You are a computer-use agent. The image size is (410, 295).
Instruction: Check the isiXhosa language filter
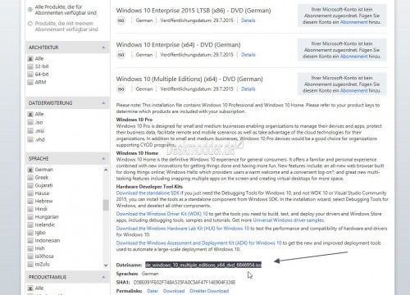point(30,256)
